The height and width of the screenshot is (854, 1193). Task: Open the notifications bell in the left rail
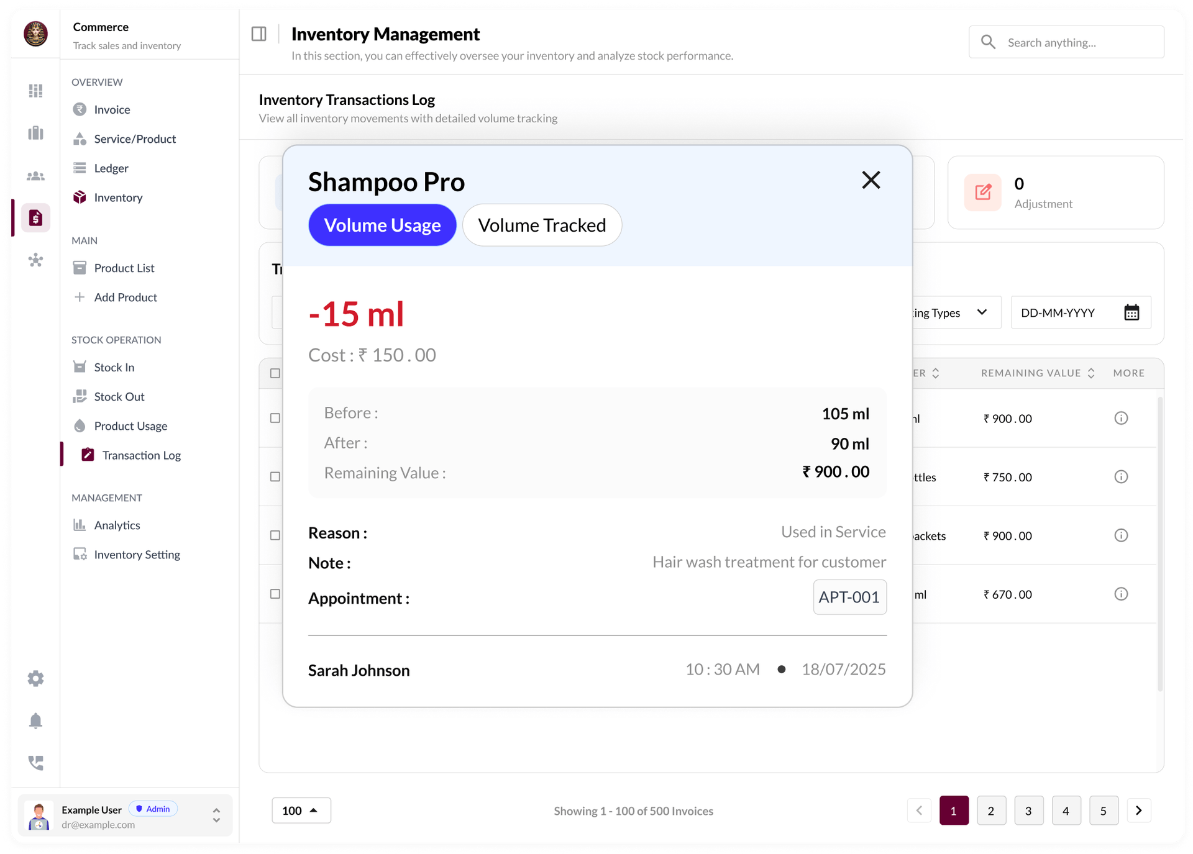coord(35,721)
